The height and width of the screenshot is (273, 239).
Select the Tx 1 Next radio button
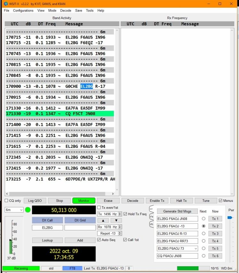pyautogui.click(x=203, y=219)
